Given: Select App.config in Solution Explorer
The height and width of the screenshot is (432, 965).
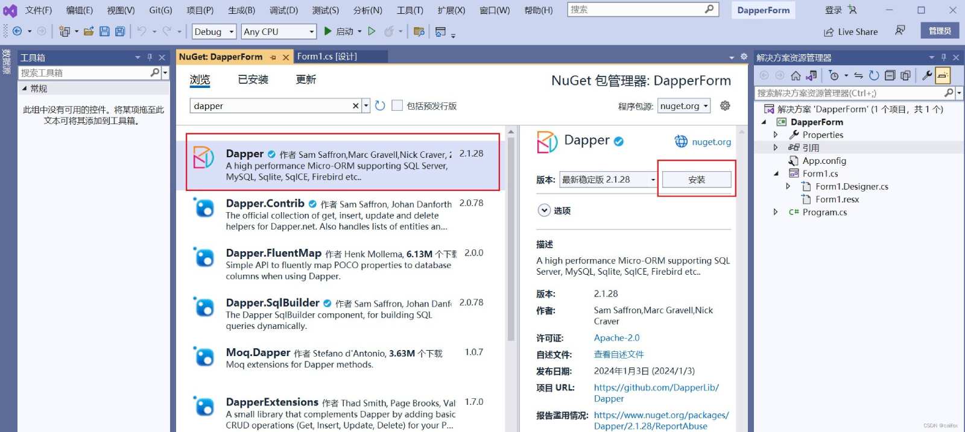Looking at the screenshot, I should [824, 161].
